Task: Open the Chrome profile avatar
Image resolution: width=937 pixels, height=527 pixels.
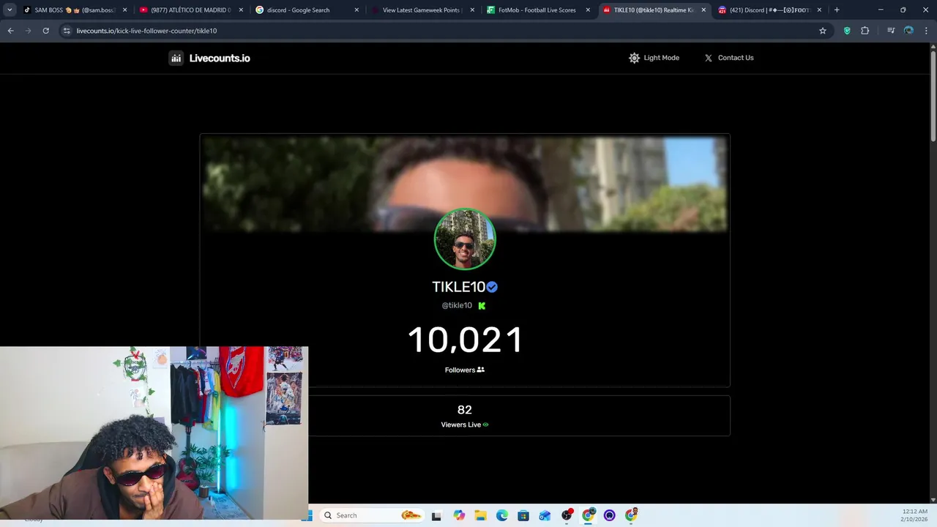Action: (x=908, y=31)
